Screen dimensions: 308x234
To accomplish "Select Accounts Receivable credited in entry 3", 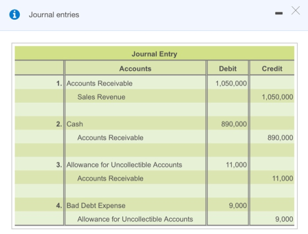I will pyautogui.click(x=110, y=179).
